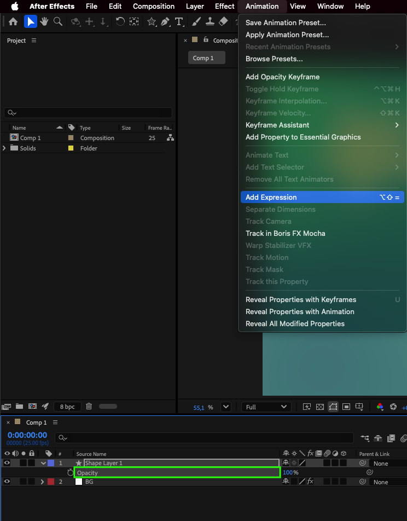Choose Add Opacity Keyframe
Screen dimensions: 407x521
(322, 77)
